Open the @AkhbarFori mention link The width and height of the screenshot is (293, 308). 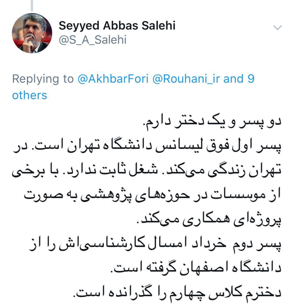[113, 79]
